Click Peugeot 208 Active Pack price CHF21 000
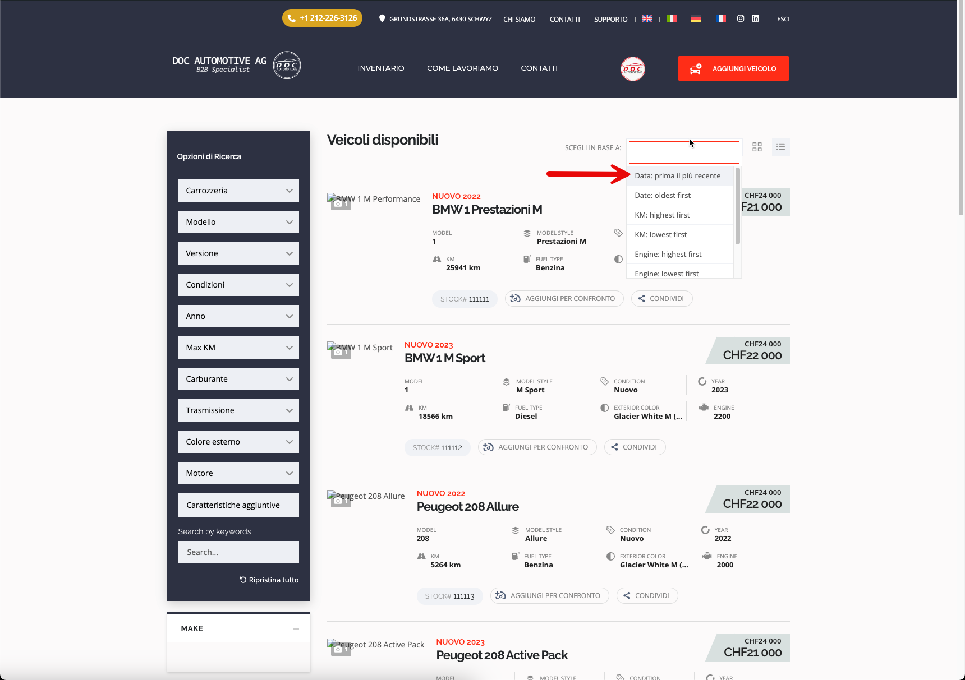 coord(752,653)
